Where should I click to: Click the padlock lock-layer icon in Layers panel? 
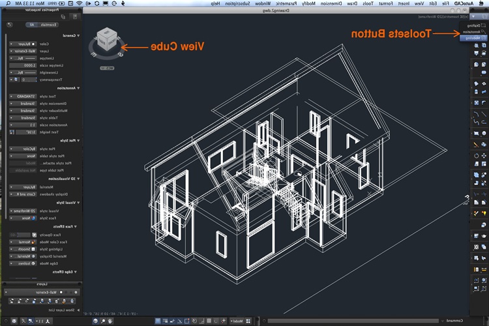[19, 301]
